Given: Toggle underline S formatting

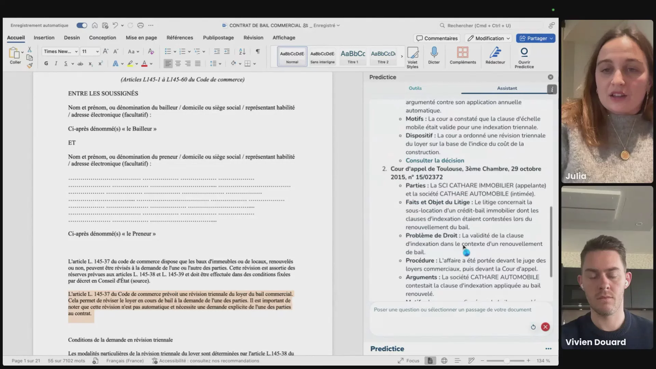Looking at the screenshot, I should point(66,64).
